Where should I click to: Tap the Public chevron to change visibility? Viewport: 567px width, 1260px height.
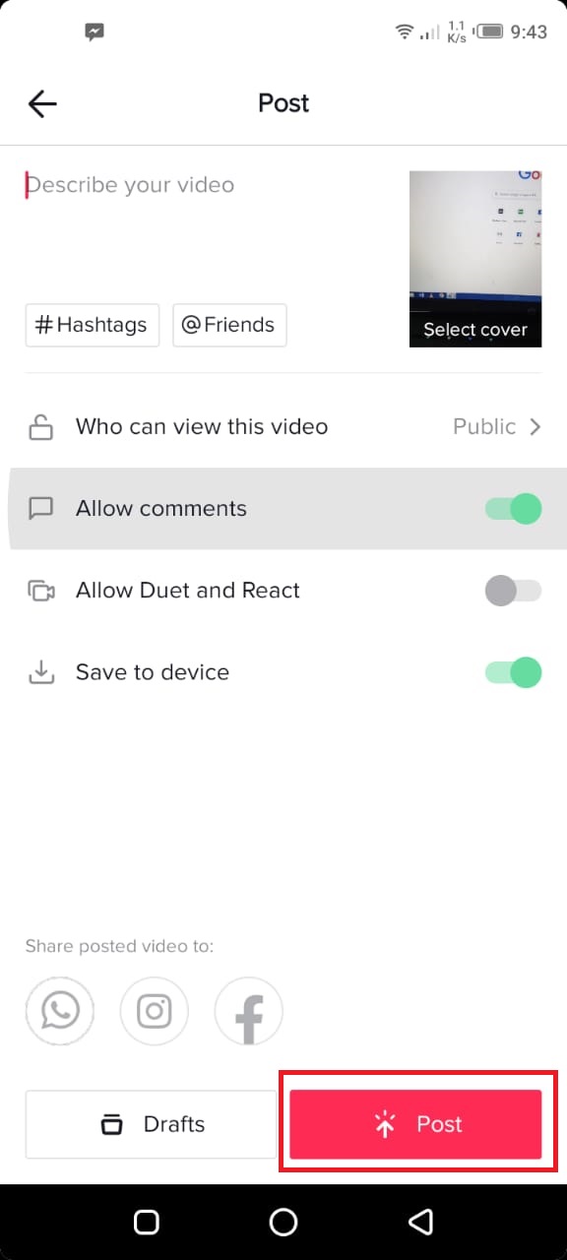tap(535, 426)
